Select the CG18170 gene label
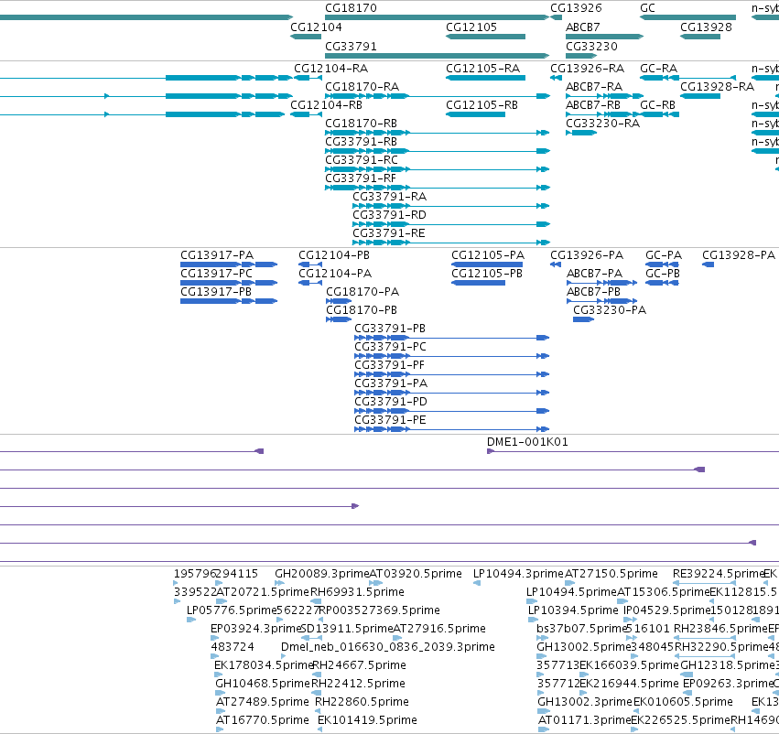The width and height of the screenshot is (779, 734). [351, 8]
